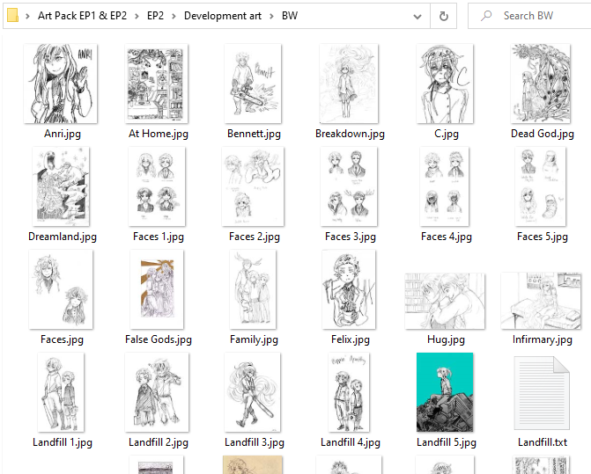
Task: Click the search magnifier icon
Action: pos(486,16)
